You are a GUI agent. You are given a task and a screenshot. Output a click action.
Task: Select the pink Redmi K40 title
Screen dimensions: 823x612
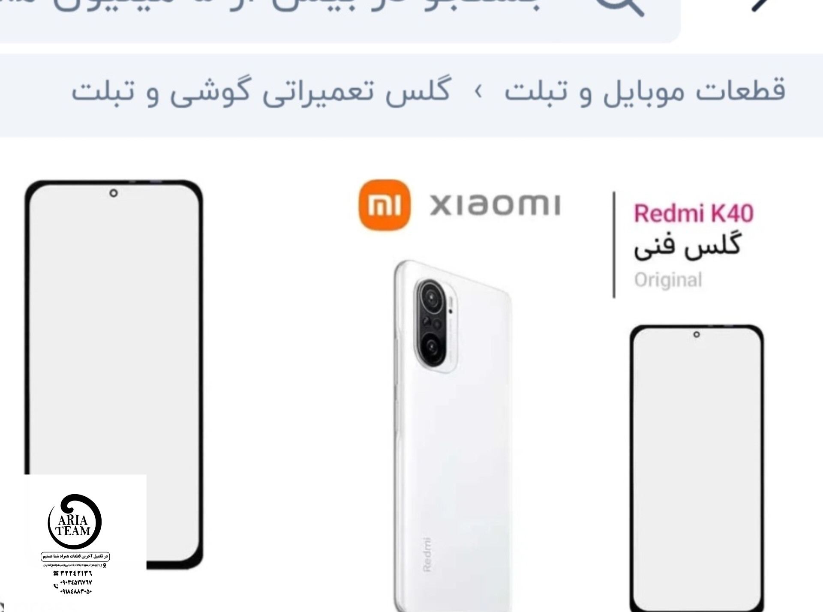pos(693,213)
